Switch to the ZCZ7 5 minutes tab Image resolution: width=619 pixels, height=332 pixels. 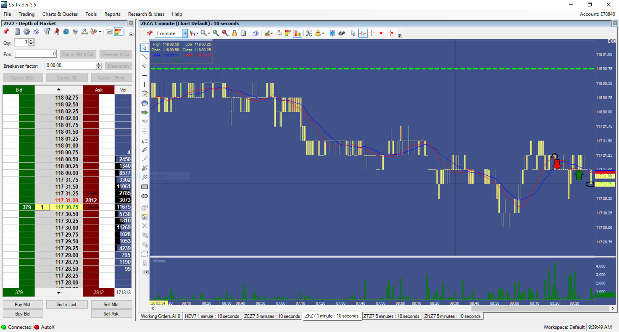pyautogui.click(x=272, y=316)
